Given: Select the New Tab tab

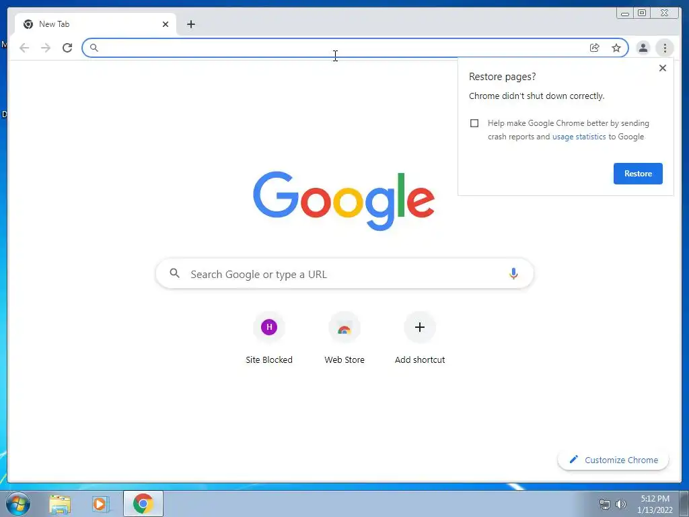Looking at the screenshot, I should coord(96,24).
